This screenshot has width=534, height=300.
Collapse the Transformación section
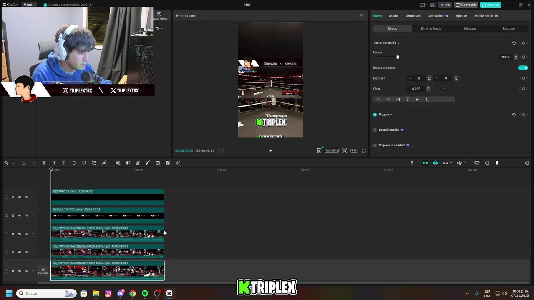(398, 43)
